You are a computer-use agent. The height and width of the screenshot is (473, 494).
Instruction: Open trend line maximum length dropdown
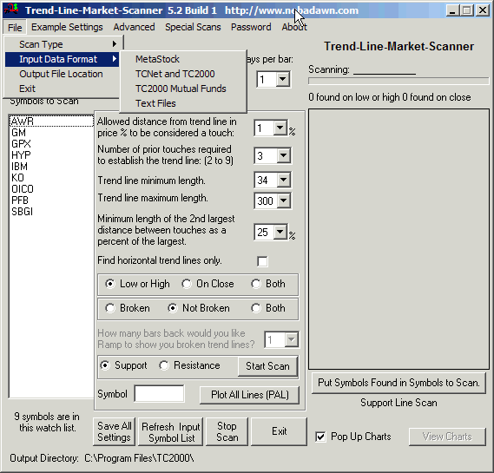284,200
